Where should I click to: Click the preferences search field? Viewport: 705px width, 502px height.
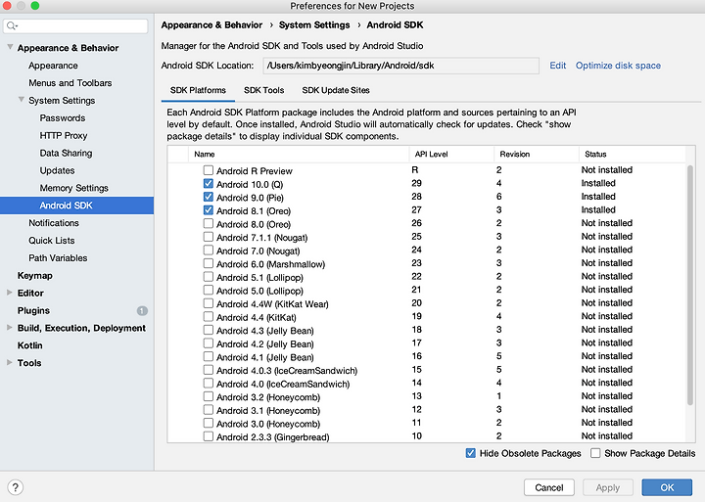[x=75, y=26]
